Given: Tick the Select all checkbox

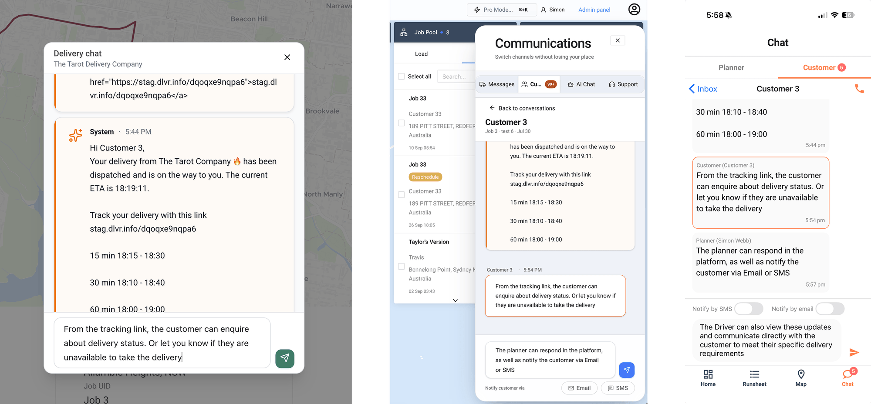Looking at the screenshot, I should pos(402,77).
